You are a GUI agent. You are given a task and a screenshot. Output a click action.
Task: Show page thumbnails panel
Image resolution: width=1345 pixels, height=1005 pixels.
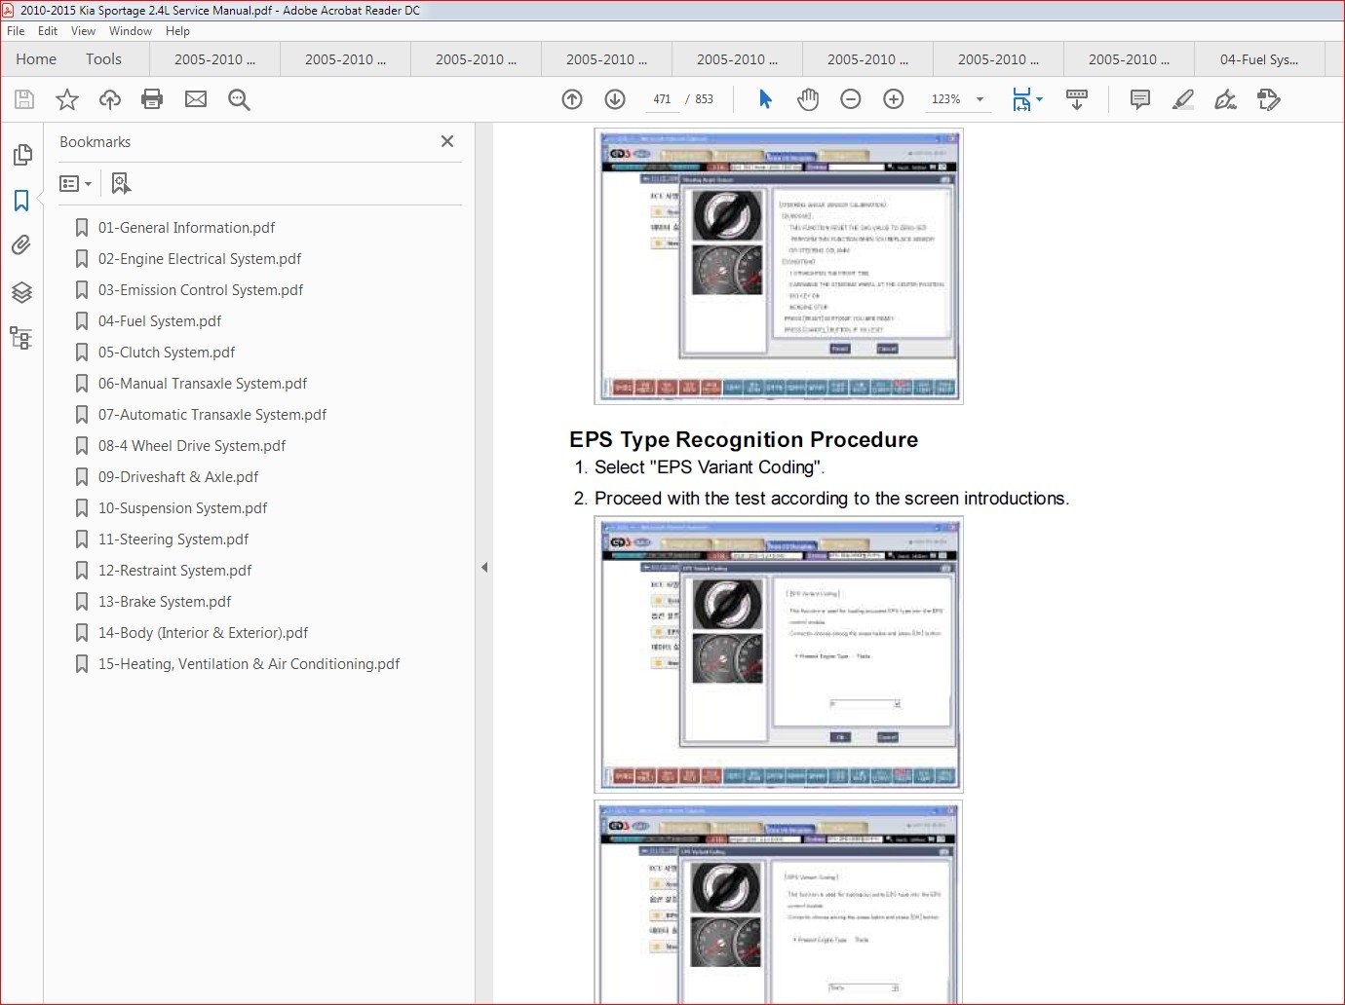click(21, 155)
